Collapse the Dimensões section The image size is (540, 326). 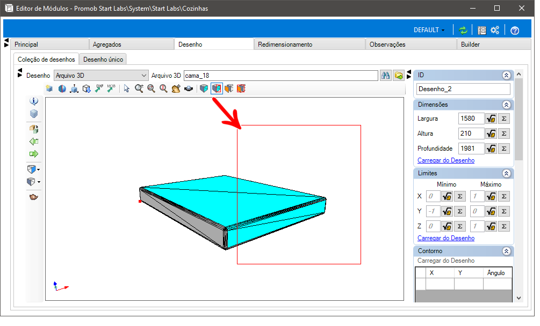(x=506, y=105)
